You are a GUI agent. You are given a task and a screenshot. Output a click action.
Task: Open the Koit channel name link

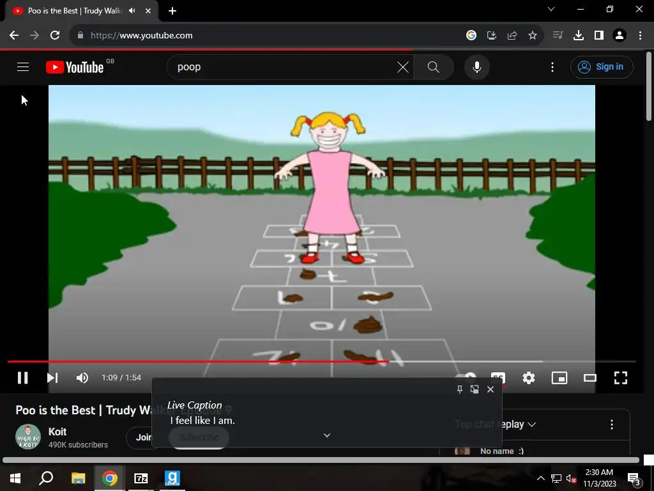click(x=57, y=432)
